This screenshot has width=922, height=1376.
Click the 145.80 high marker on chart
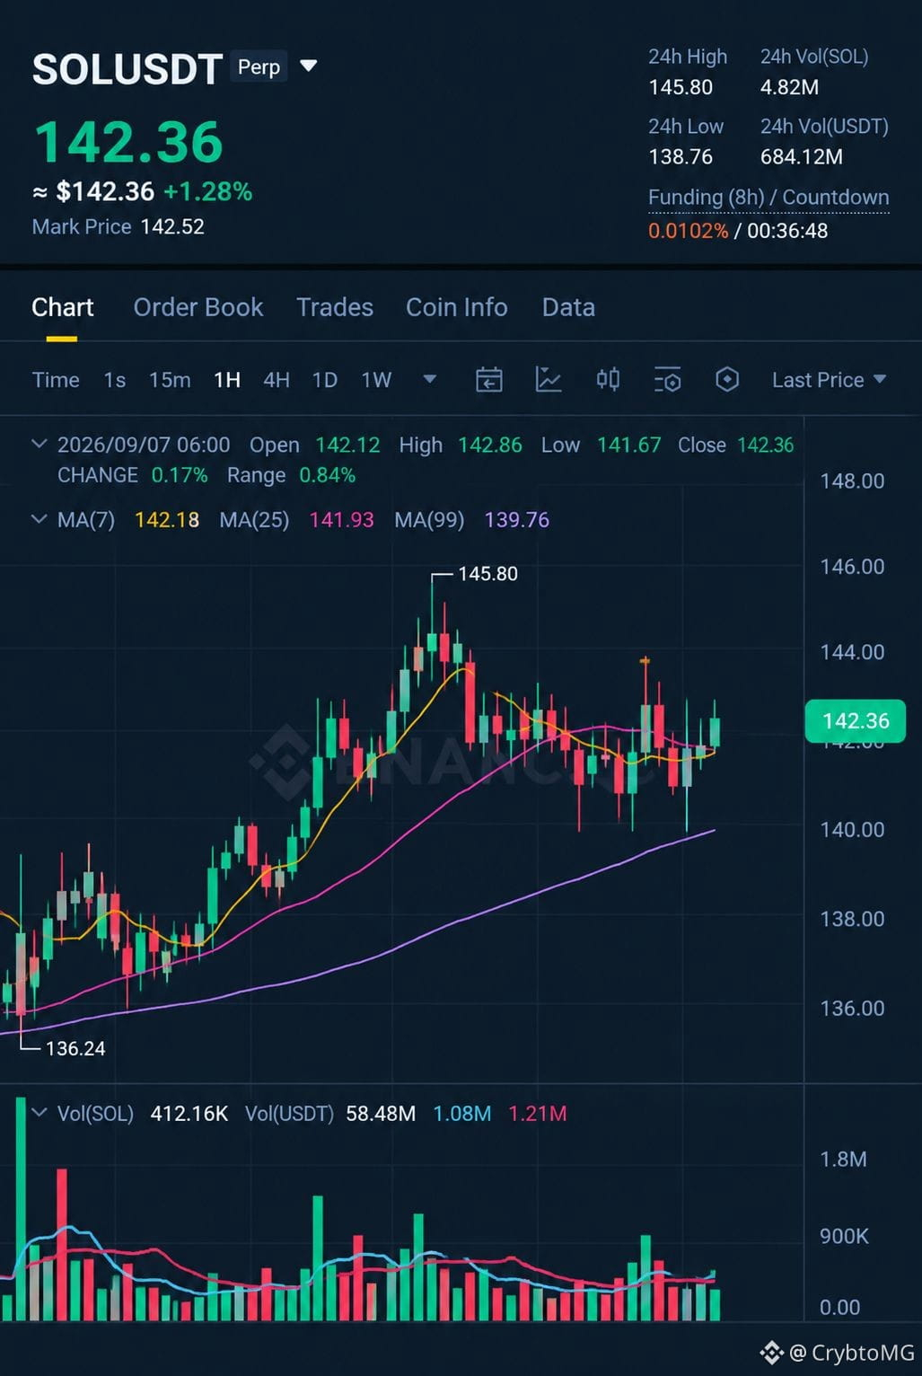tap(487, 574)
